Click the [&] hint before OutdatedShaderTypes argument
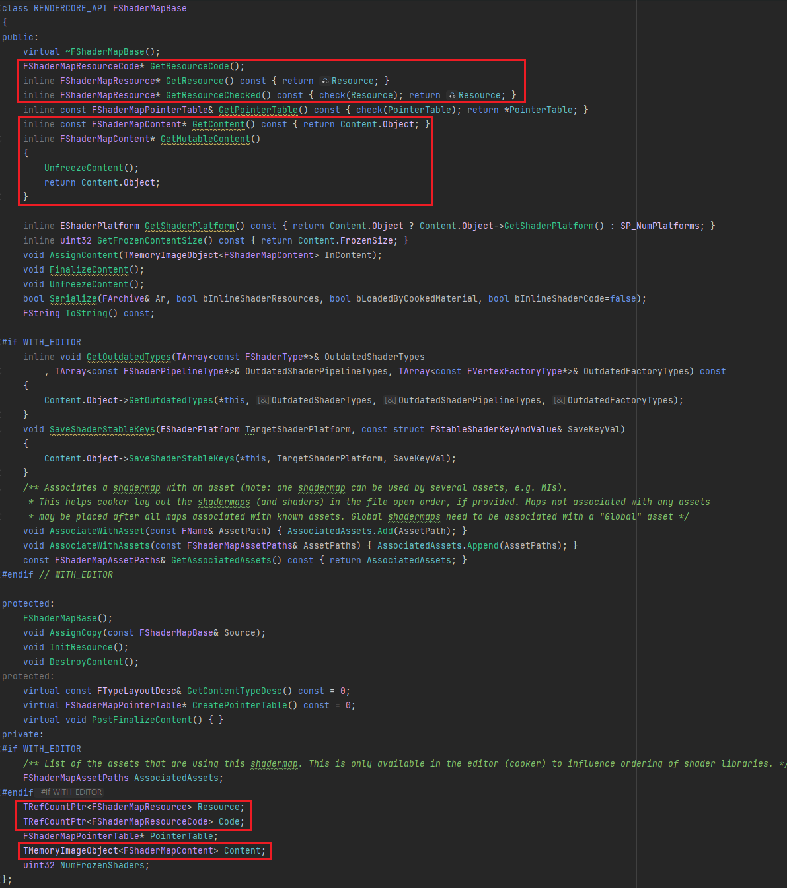 pyautogui.click(x=263, y=400)
